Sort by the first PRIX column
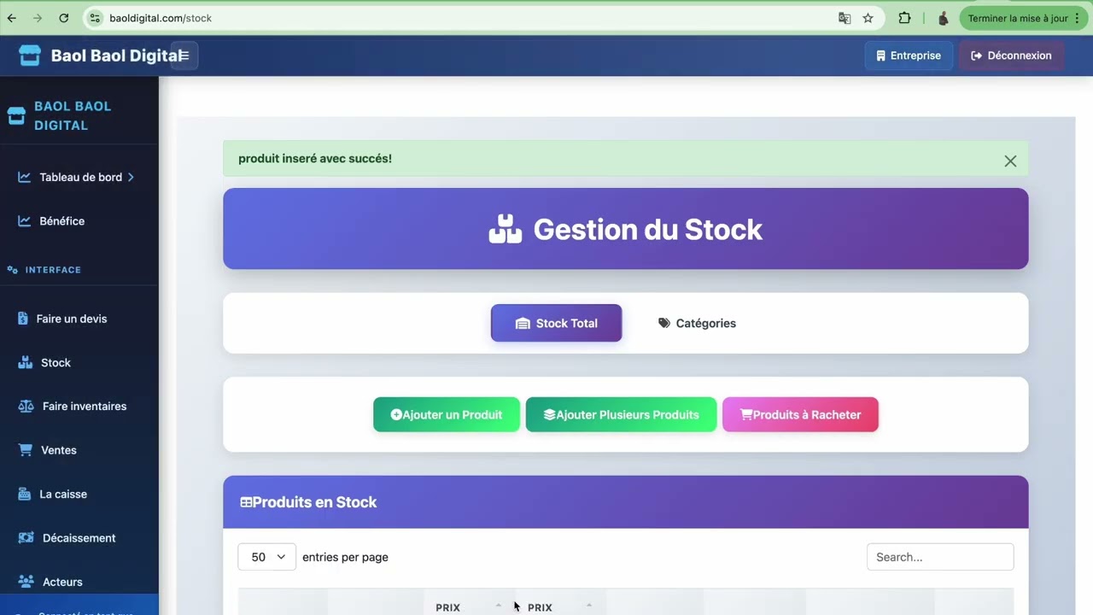 (x=470, y=607)
